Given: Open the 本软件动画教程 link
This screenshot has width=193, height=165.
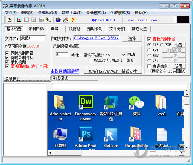Looking at the screenshot, I should coord(65,71).
